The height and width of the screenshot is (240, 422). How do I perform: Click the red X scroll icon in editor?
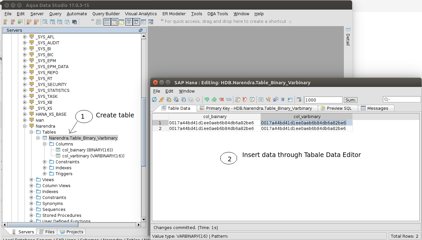[245, 100]
